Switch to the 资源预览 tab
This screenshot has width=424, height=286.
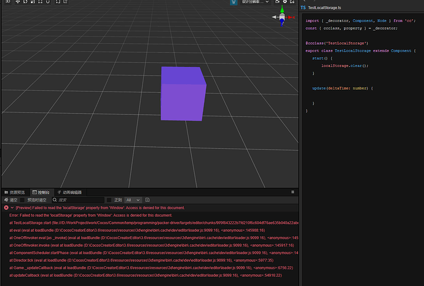pos(15,193)
